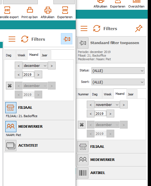The width and height of the screenshot is (151, 186).
Task: Toggle the highlighted pin button in left panel
Action: (67, 39)
